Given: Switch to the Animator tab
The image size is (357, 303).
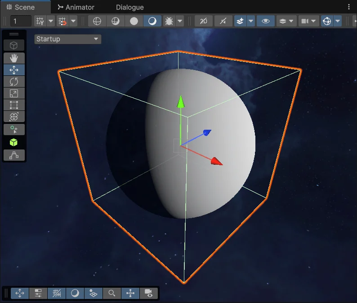Looking at the screenshot, I should [x=76, y=7].
